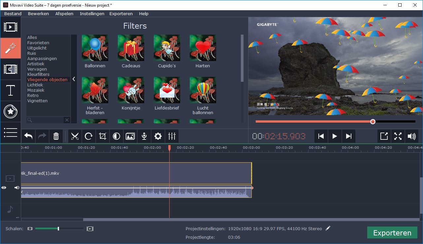Viewport: 423px width, 244px height.
Task: Click the scissors Split tool
Action: 75,136
